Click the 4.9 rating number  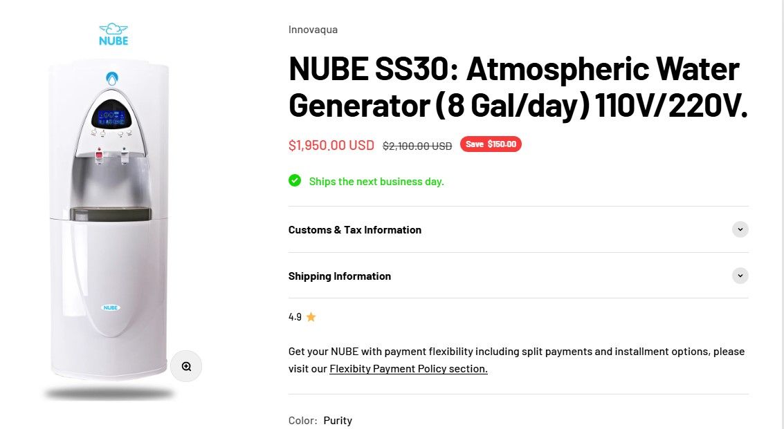295,317
